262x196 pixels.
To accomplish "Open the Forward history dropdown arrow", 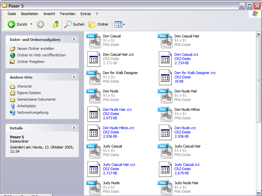I will point(48,24).
